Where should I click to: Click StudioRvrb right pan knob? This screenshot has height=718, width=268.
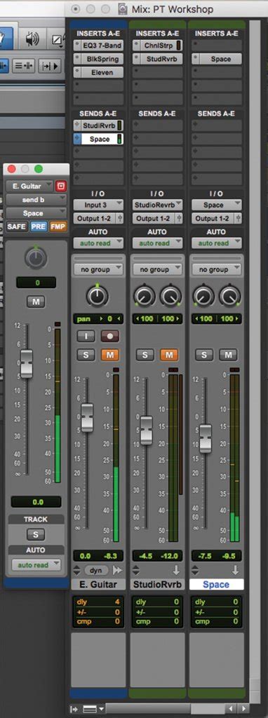coord(170,297)
